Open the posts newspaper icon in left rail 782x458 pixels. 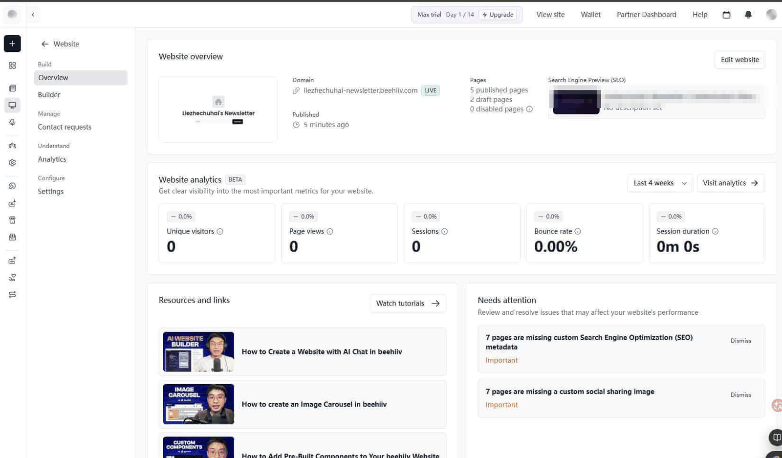point(12,88)
